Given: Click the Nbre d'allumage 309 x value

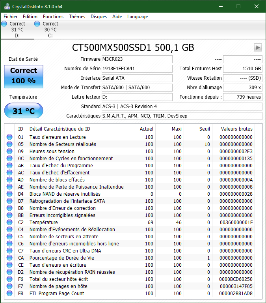Looking at the screenshot, I should [x=243, y=88].
